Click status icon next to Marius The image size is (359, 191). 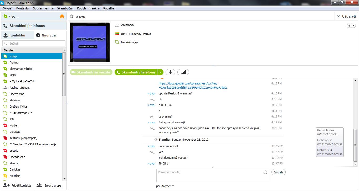point(5,163)
